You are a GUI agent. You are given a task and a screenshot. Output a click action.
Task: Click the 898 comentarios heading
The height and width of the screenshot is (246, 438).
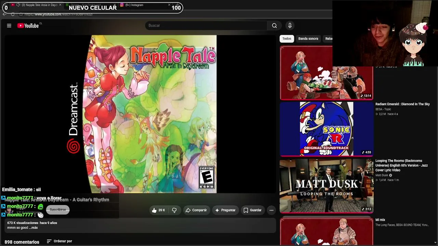pos(22,242)
